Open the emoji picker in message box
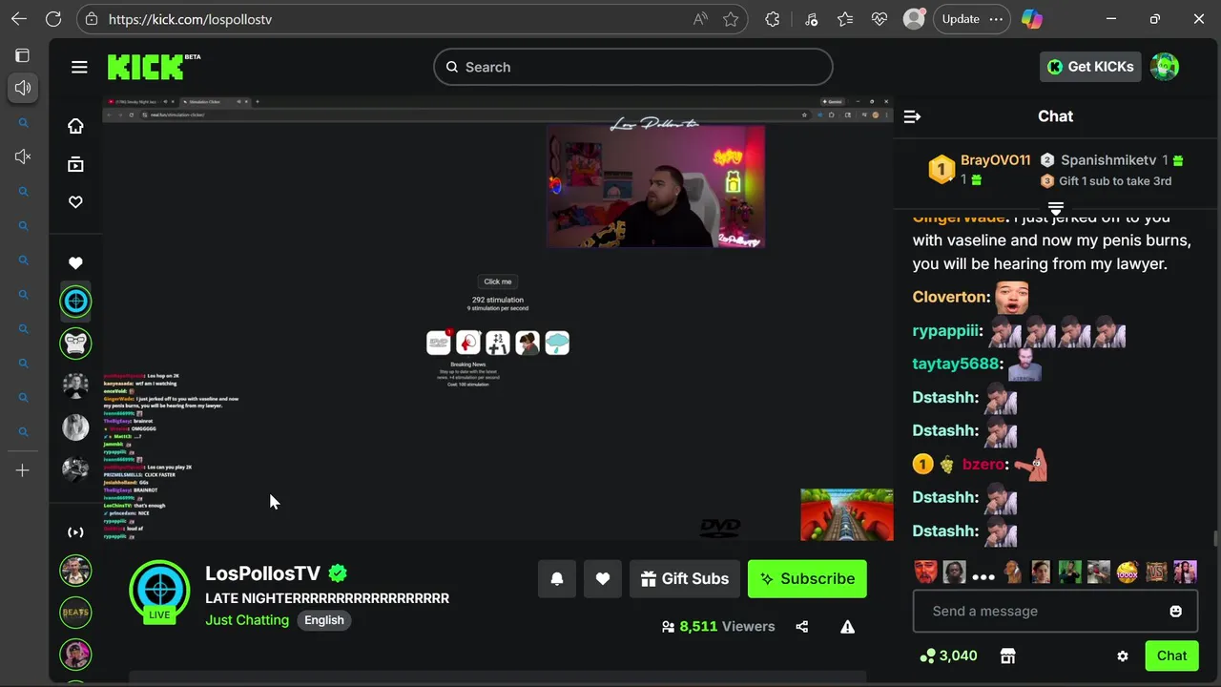This screenshot has width=1221, height=687. (x=1175, y=612)
